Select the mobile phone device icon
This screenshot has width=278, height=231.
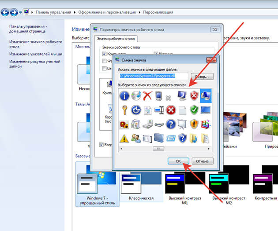pyautogui.click(x=159, y=96)
